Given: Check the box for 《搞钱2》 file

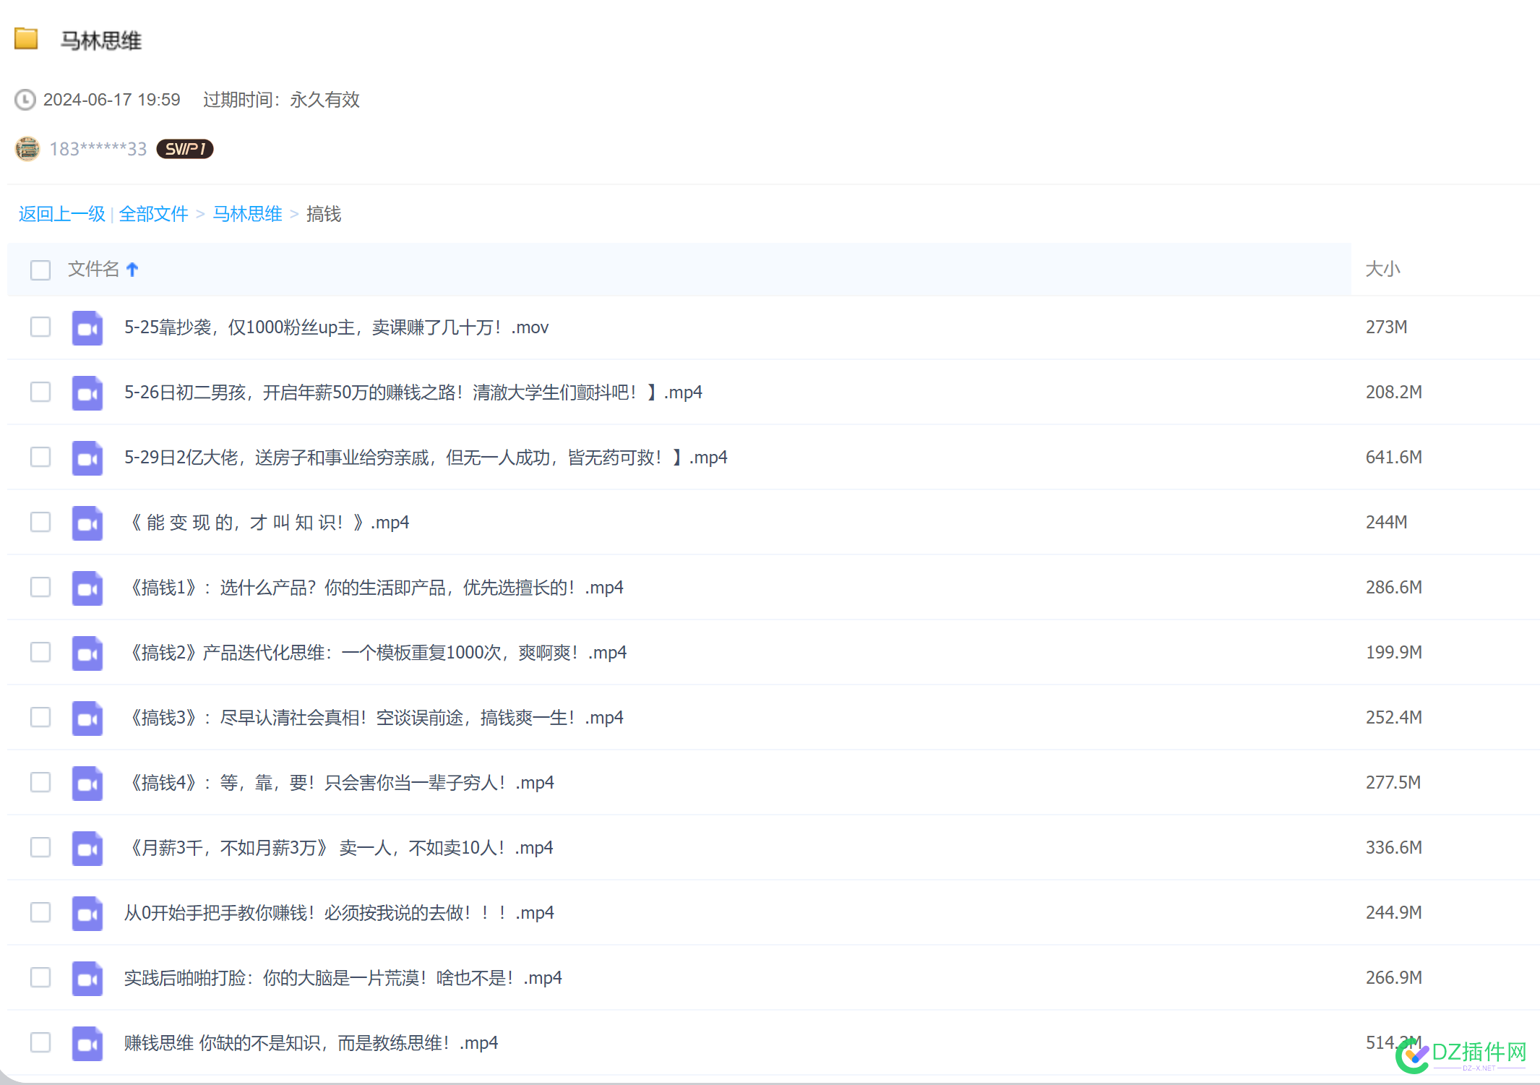Looking at the screenshot, I should click(x=40, y=652).
